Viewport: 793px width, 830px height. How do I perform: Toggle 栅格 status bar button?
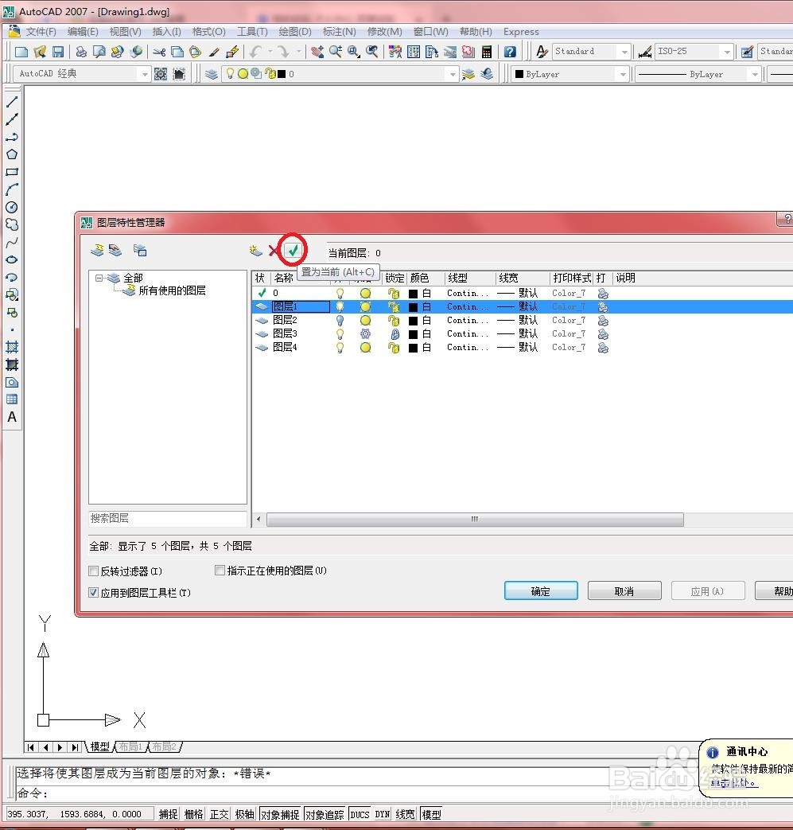(x=193, y=814)
